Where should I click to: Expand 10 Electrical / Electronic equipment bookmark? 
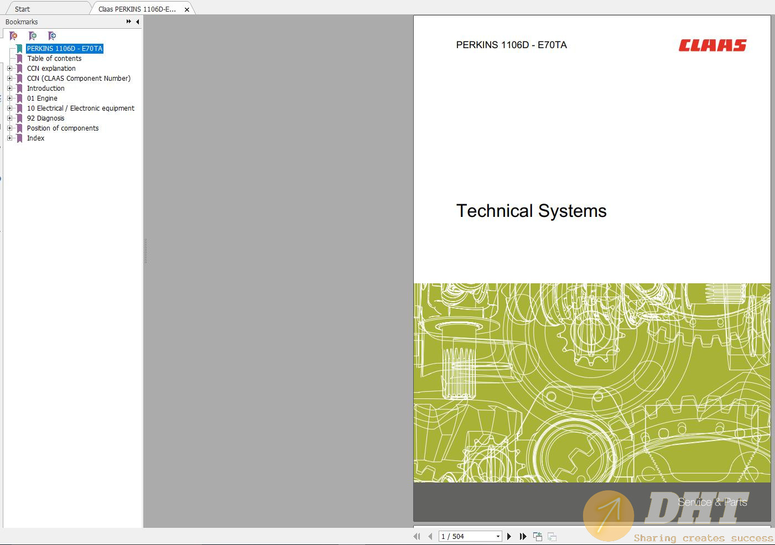point(9,108)
